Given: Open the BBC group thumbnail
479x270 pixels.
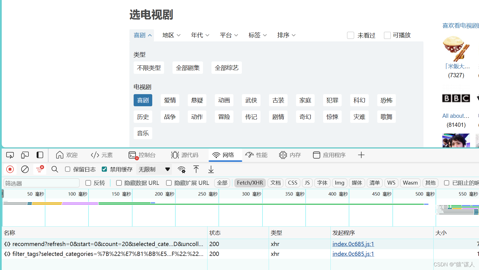Looking at the screenshot, I should (x=456, y=98).
